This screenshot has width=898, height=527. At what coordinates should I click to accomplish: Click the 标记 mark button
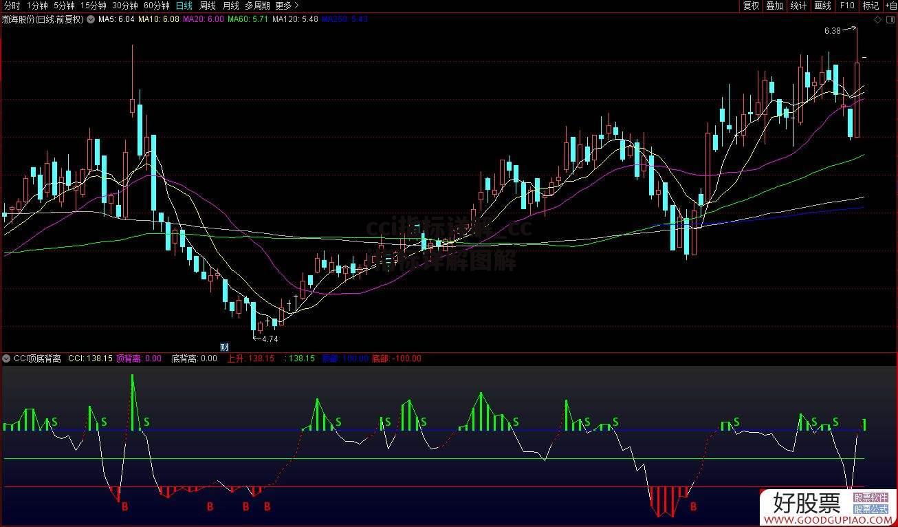[870, 6]
